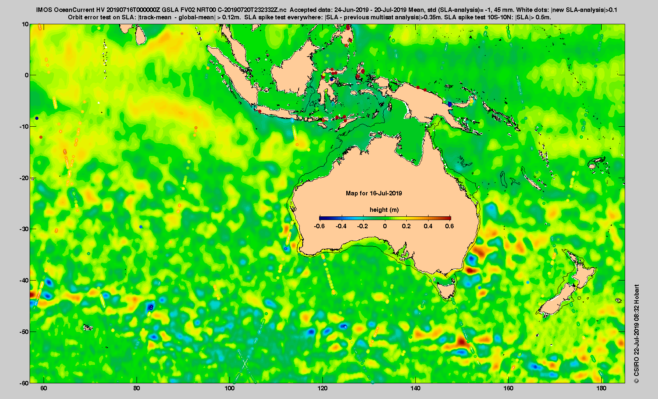Click the latitude -60 axis label

coord(24,383)
